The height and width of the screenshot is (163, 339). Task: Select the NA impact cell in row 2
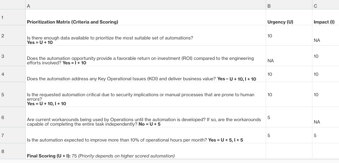[x=317, y=40]
